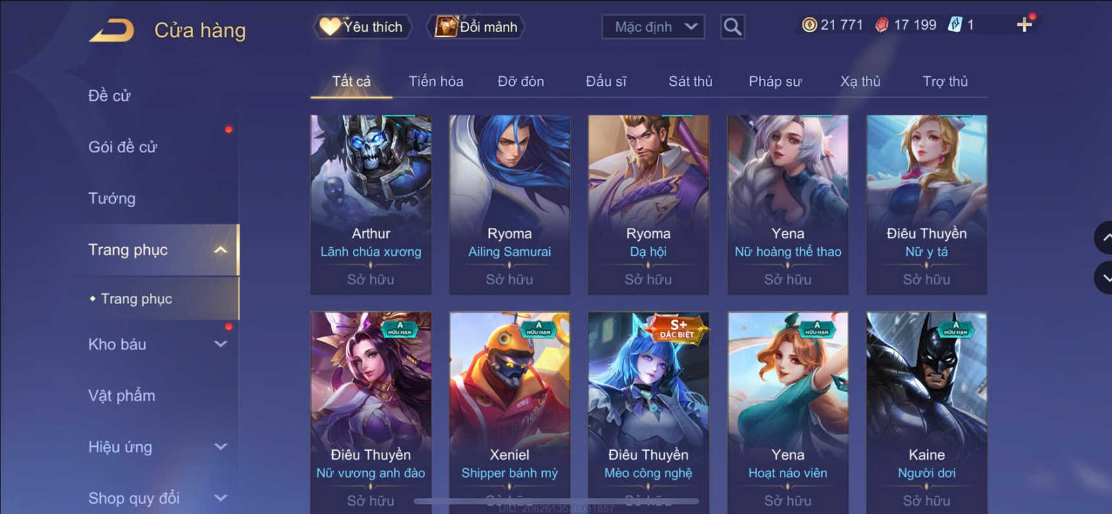
Task: Click the gold coin balance icon
Action: click(x=809, y=25)
